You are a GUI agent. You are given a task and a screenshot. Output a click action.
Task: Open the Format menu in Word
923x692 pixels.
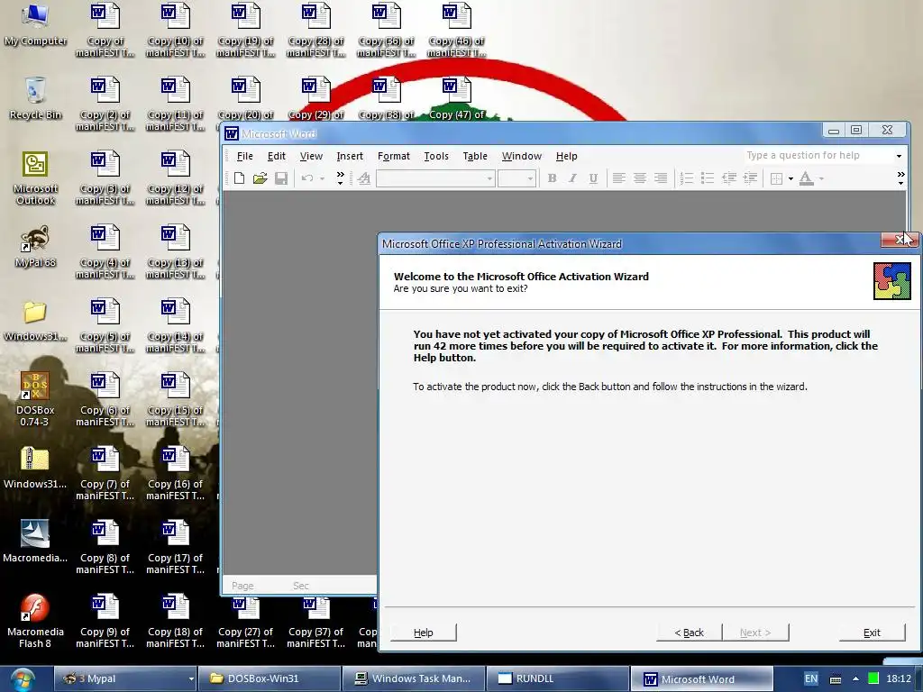[x=393, y=156]
